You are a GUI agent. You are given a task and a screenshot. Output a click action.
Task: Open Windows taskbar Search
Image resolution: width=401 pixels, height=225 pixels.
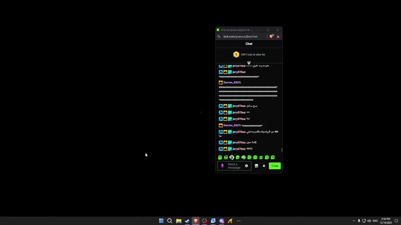(x=170, y=221)
